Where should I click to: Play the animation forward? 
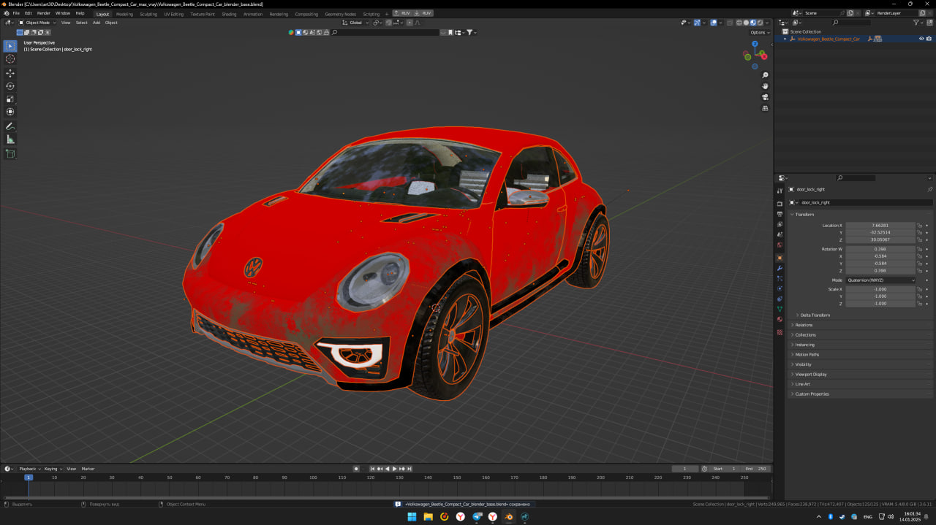point(394,469)
